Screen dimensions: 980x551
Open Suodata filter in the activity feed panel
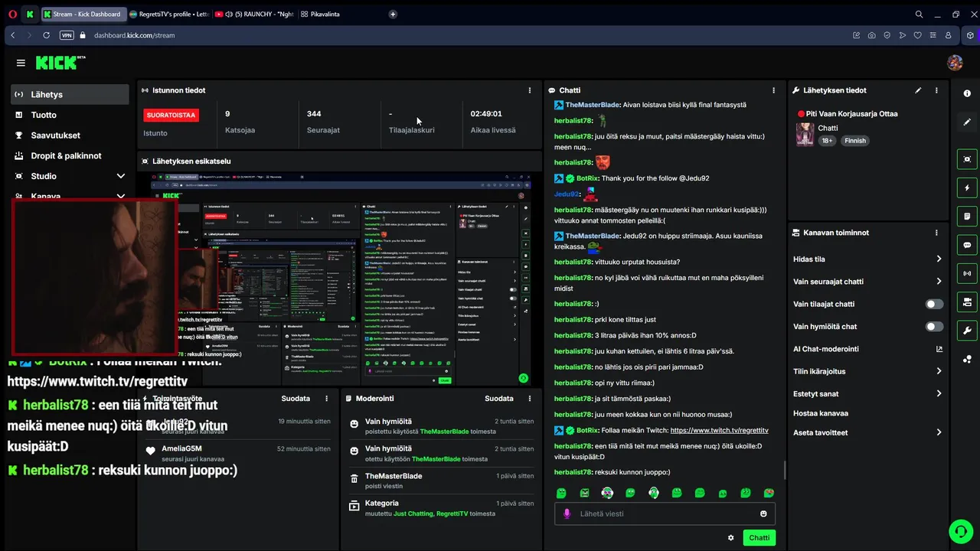coord(296,399)
